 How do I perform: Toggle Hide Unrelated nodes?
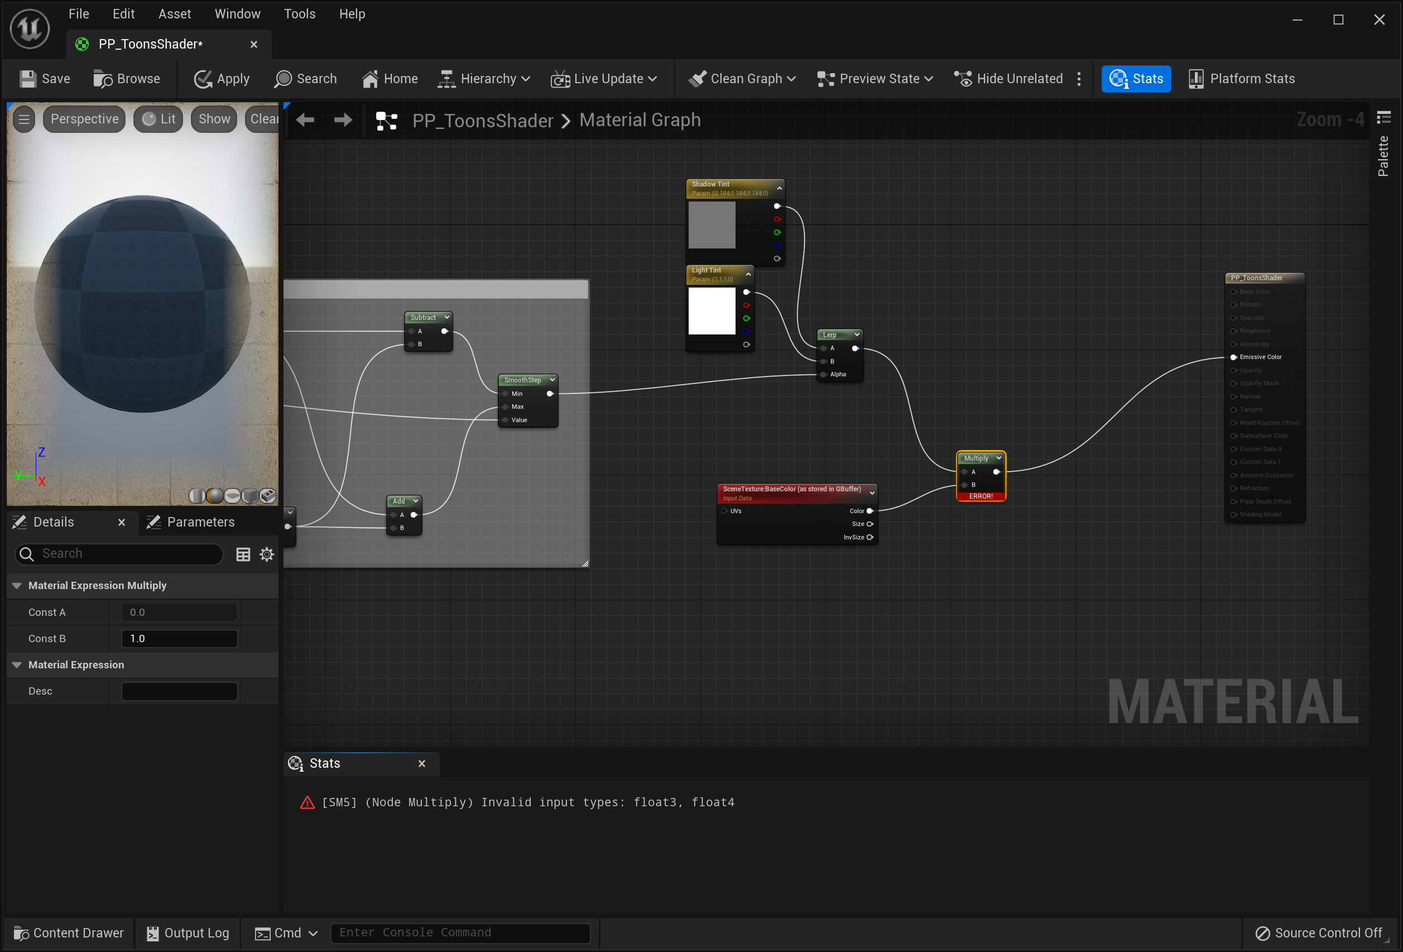click(1008, 79)
